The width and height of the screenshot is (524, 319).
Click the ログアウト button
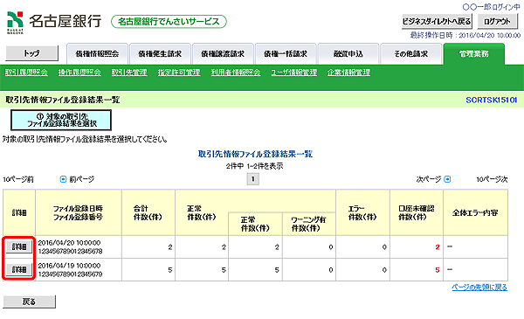point(497,21)
